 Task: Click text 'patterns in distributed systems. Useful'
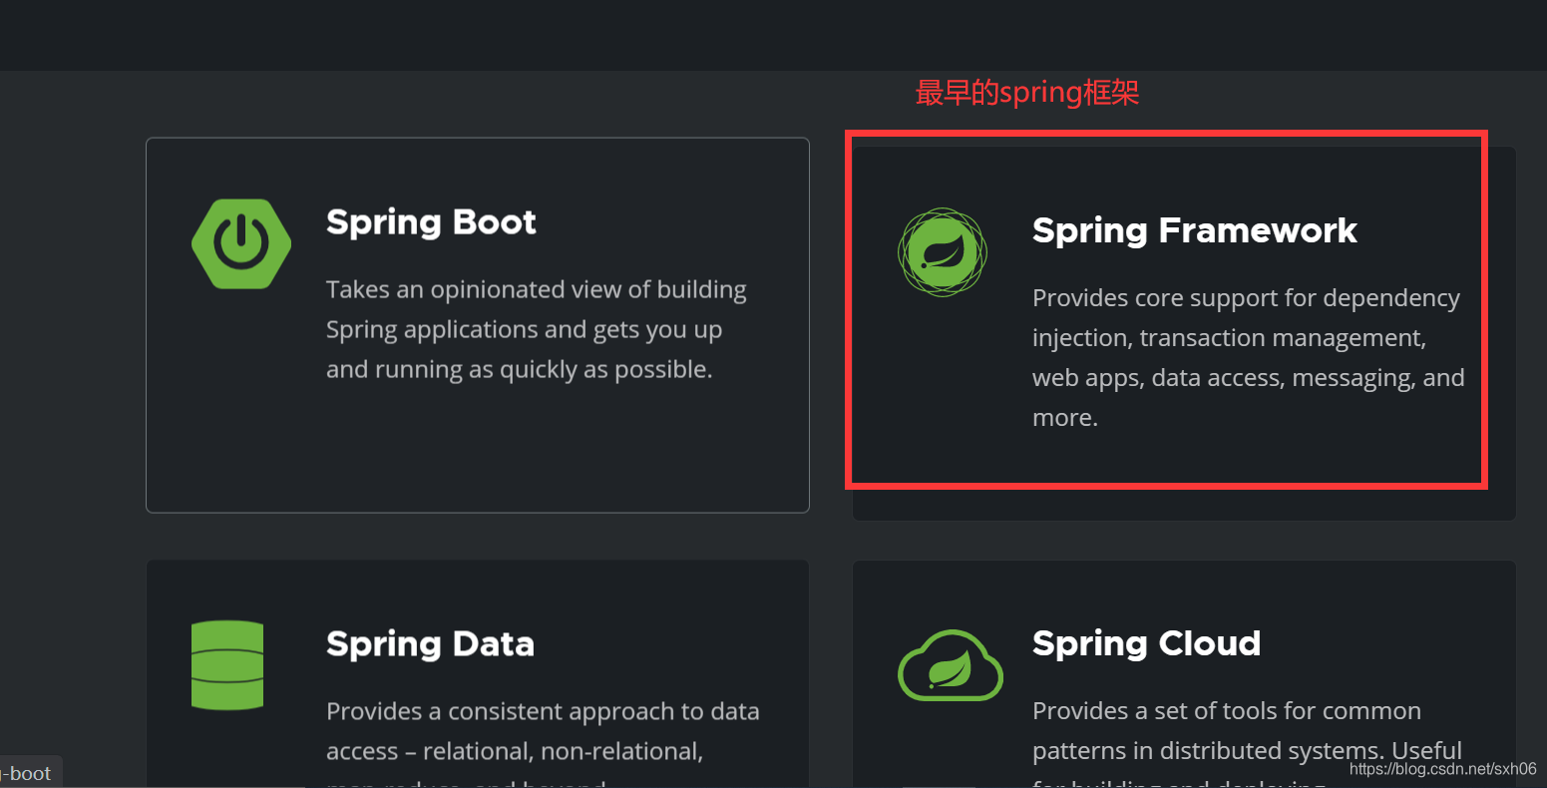[x=1247, y=751]
